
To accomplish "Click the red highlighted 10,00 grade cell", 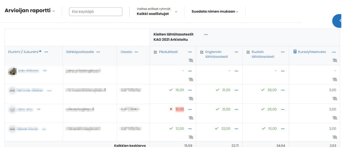I will (180, 109).
